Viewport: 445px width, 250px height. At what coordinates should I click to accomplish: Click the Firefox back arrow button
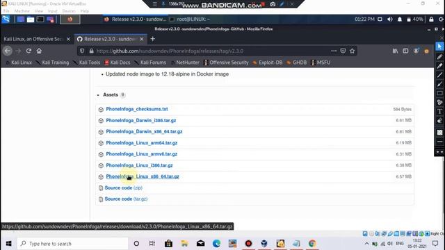(x=8, y=51)
